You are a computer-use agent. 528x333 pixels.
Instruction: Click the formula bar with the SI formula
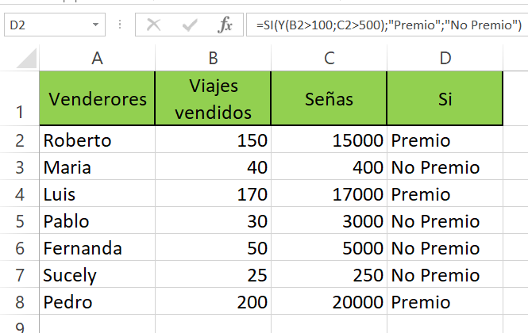(387, 25)
